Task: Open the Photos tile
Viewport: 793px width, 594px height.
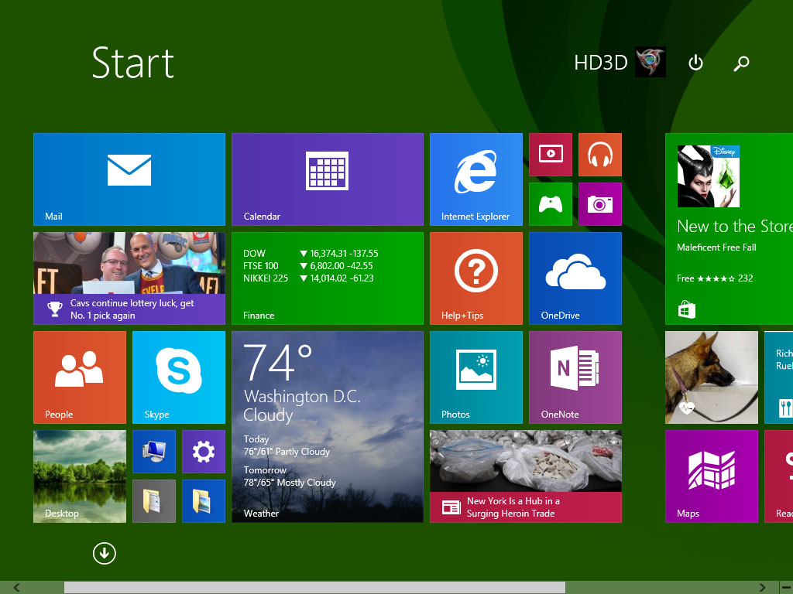Action: pos(476,377)
